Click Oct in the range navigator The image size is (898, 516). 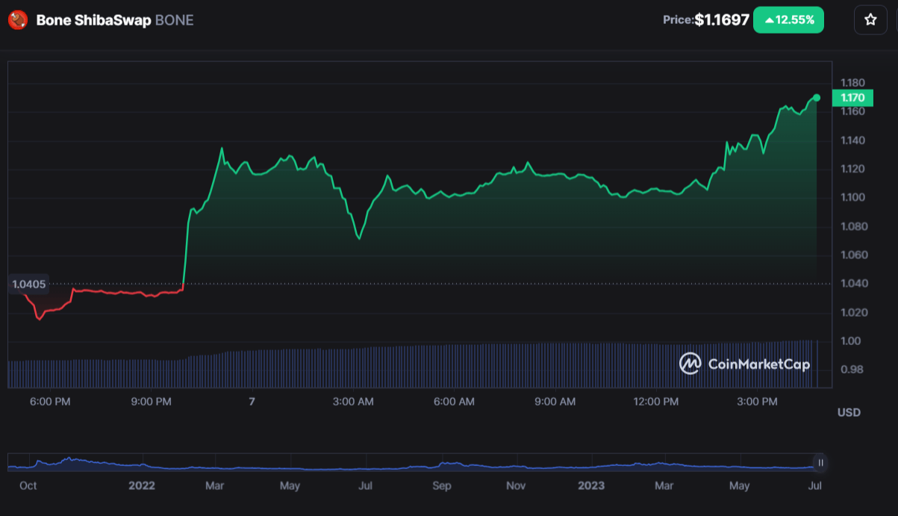tap(28, 485)
